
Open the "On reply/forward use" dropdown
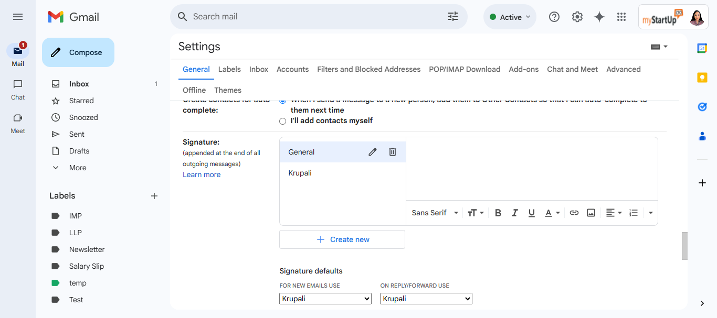pos(426,299)
